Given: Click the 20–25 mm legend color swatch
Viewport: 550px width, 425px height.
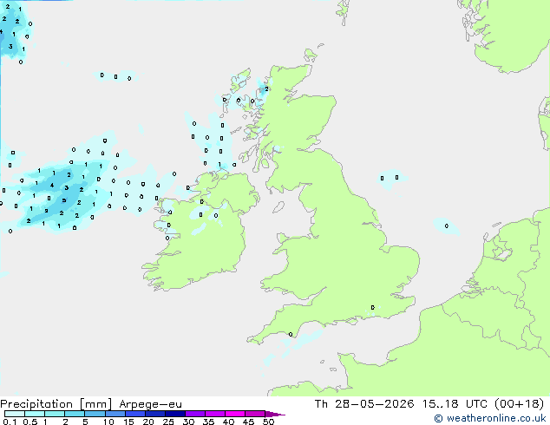Looking at the screenshot, I should 154,414.
